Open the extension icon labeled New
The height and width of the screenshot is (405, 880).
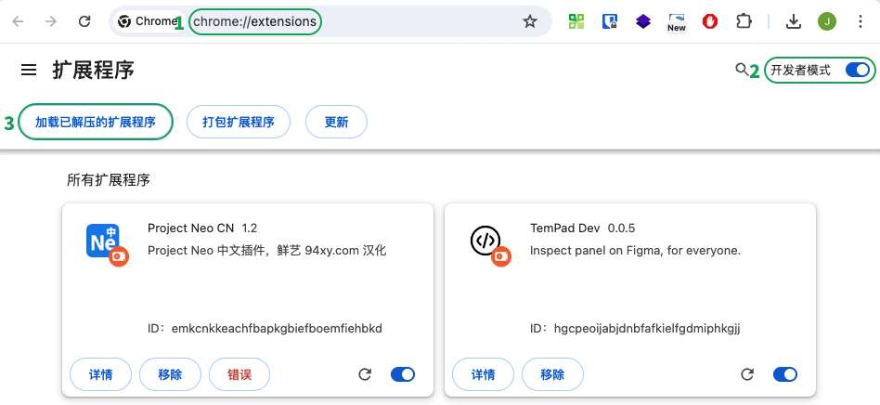pyautogui.click(x=677, y=22)
